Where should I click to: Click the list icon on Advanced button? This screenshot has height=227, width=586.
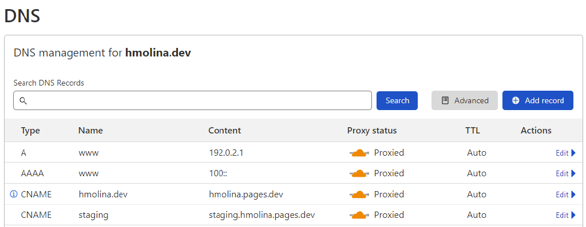[445, 100]
